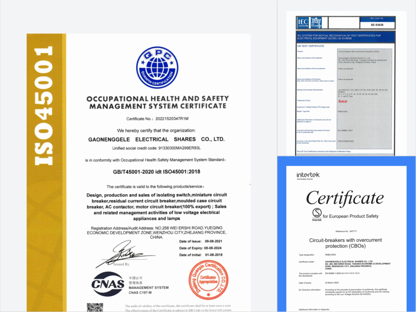Viewport: 416px width, 312px height.
Task: Click the red Quanpin Certification stamp
Action: pyautogui.click(x=209, y=279)
